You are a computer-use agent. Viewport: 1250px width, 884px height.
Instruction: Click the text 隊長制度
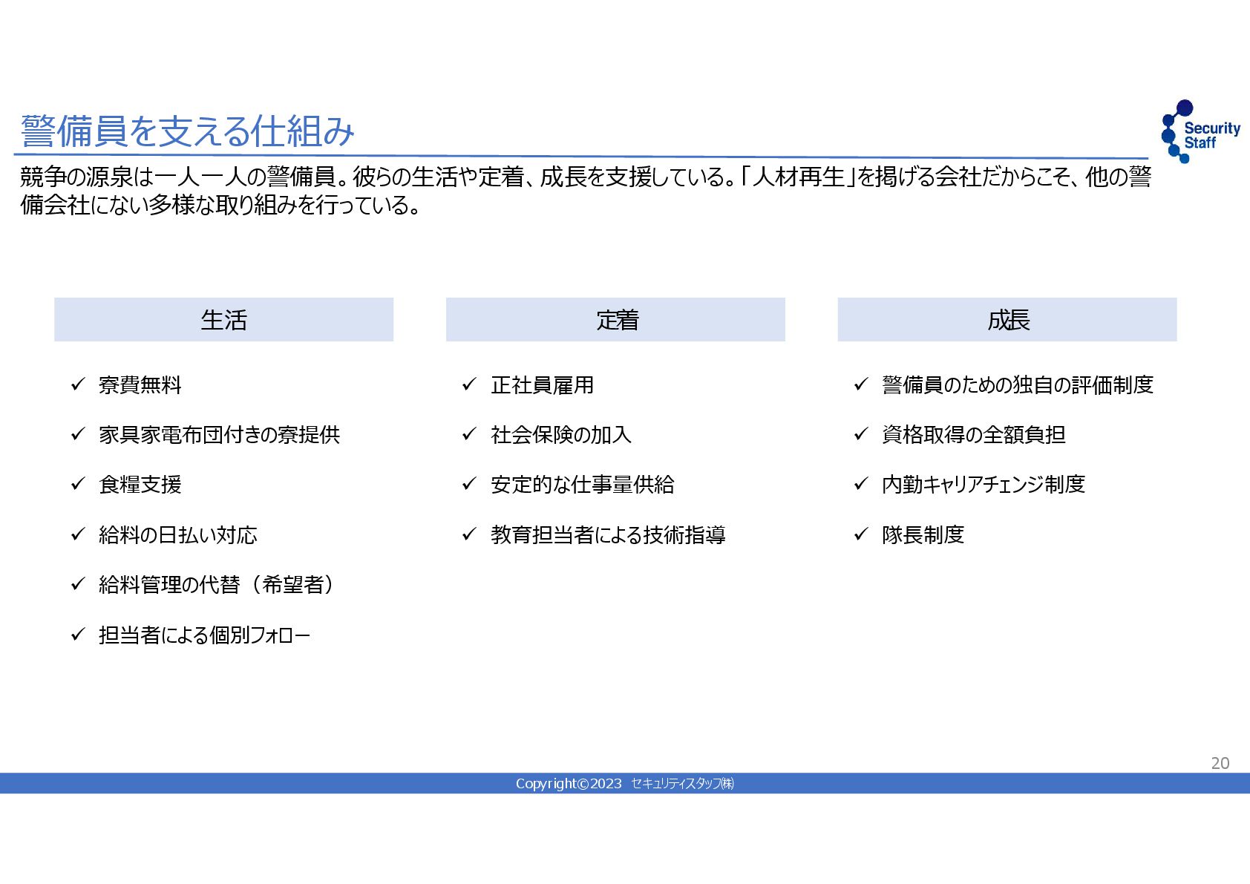923,535
